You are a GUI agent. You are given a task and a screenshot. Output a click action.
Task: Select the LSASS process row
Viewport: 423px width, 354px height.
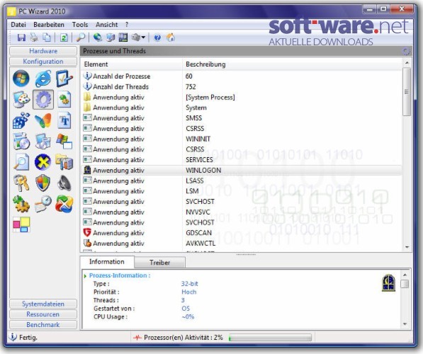241,181
